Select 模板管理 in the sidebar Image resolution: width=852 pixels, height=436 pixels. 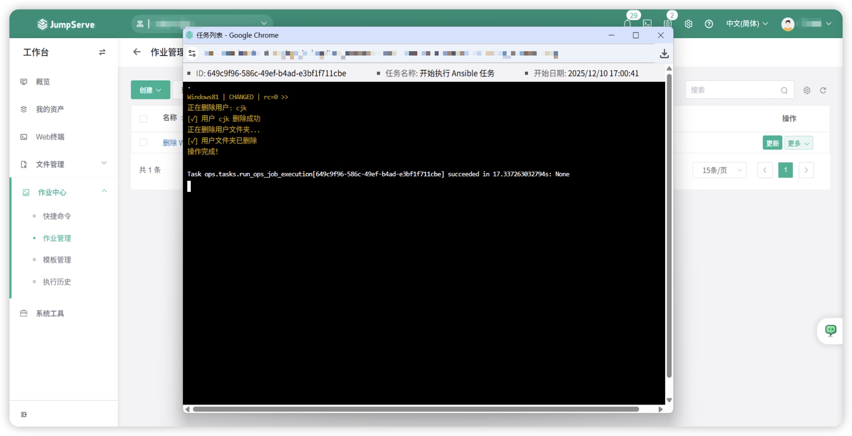(x=57, y=260)
